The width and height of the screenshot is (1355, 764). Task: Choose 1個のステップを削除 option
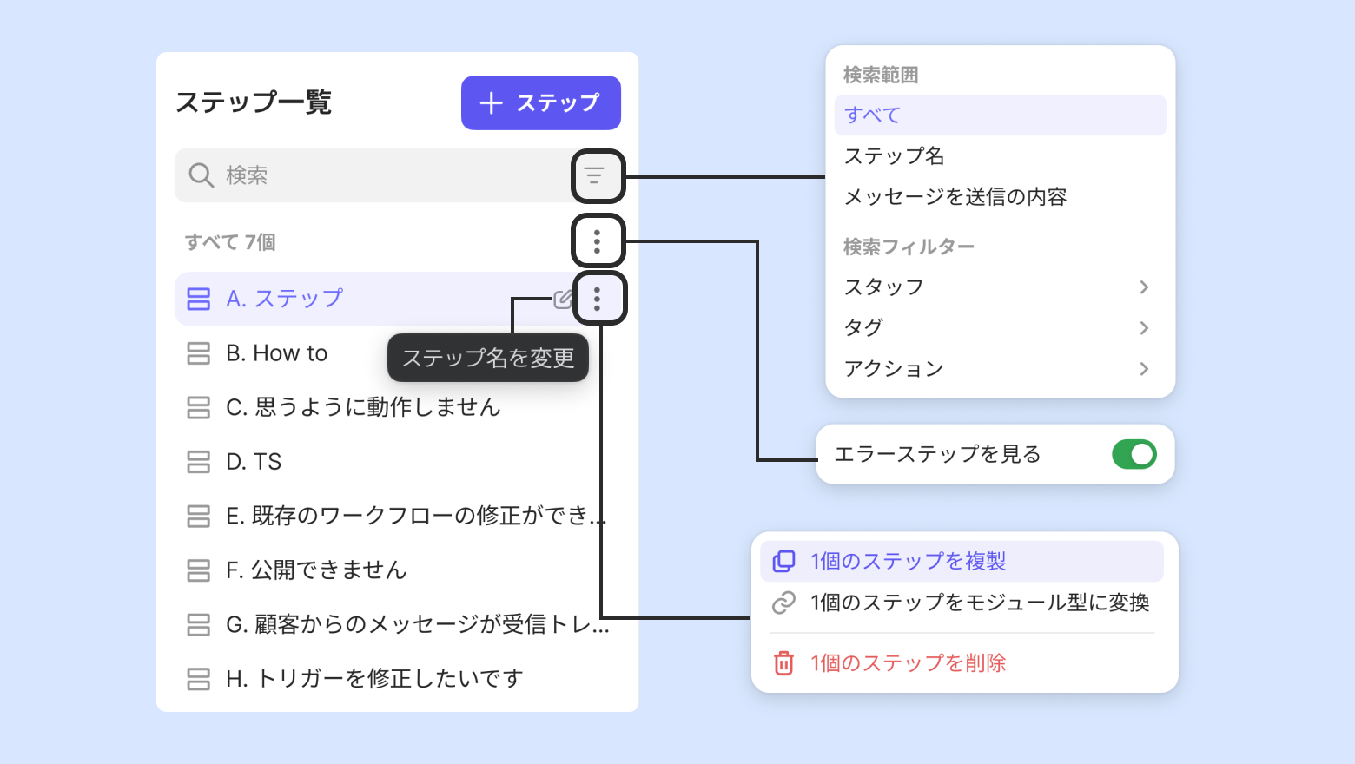pos(908,663)
